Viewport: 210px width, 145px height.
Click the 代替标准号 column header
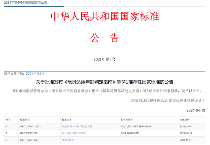tap(127, 120)
